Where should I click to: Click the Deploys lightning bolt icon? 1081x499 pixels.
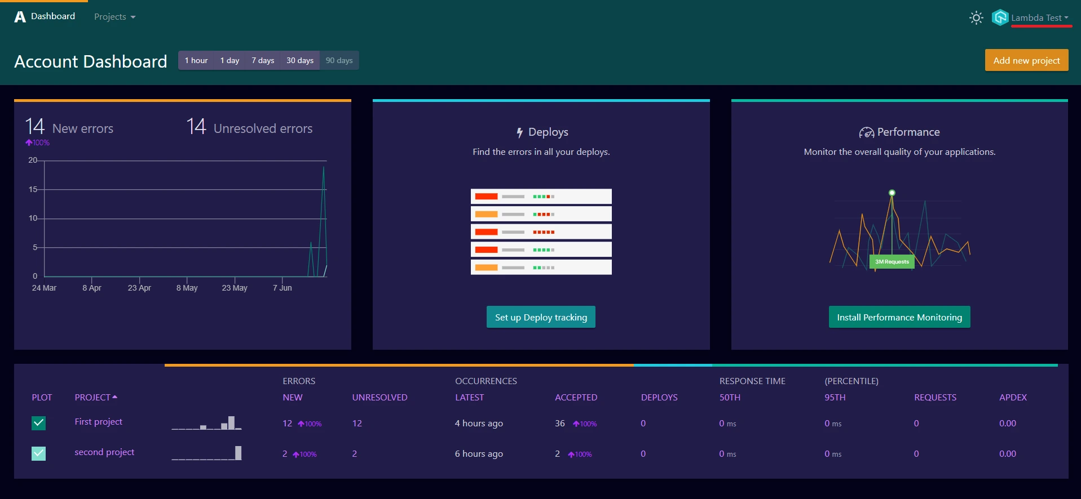click(519, 132)
